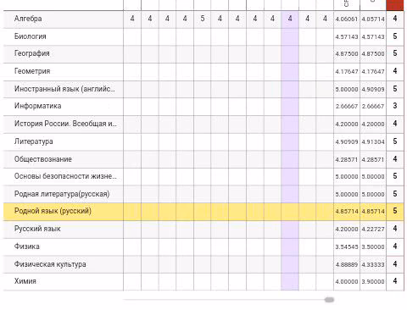Select the Информатика subject label
Screen dimensions: 407x310
[x=37, y=106]
